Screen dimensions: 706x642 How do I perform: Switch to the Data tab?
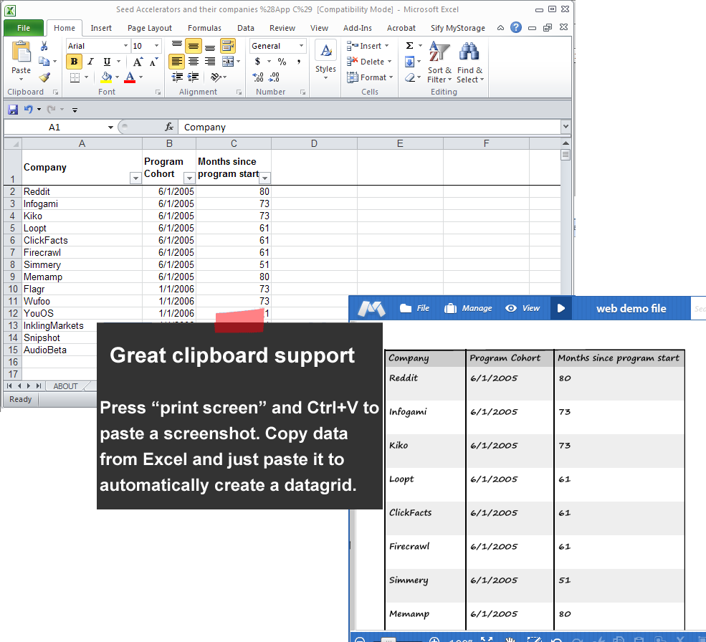(x=245, y=28)
